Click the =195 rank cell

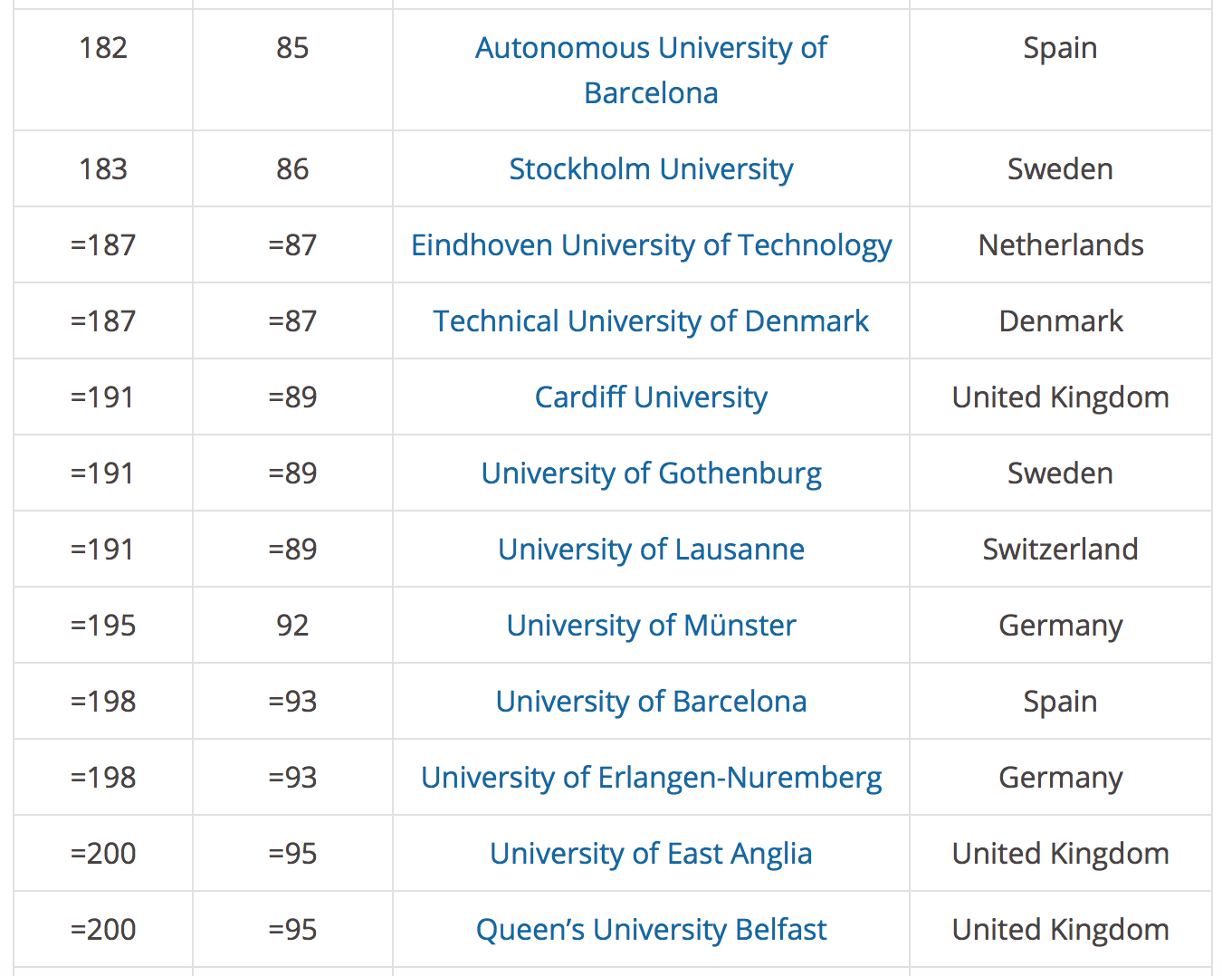[103, 626]
